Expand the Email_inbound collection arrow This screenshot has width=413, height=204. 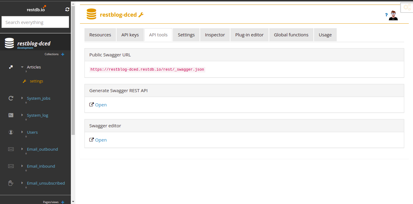click(22, 166)
